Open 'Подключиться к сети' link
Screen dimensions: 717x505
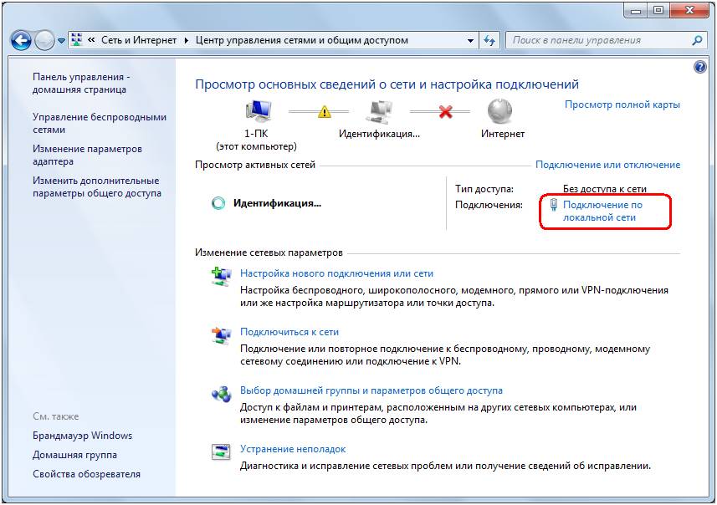click(289, 332)
